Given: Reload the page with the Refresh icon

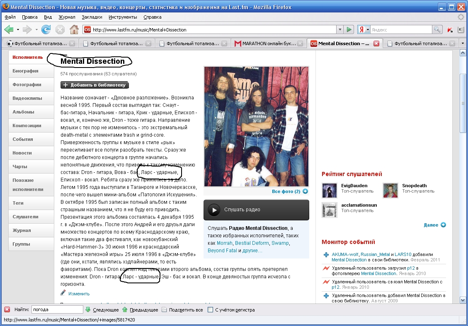Looking at the screenshot, I should [x=46, y=29].
